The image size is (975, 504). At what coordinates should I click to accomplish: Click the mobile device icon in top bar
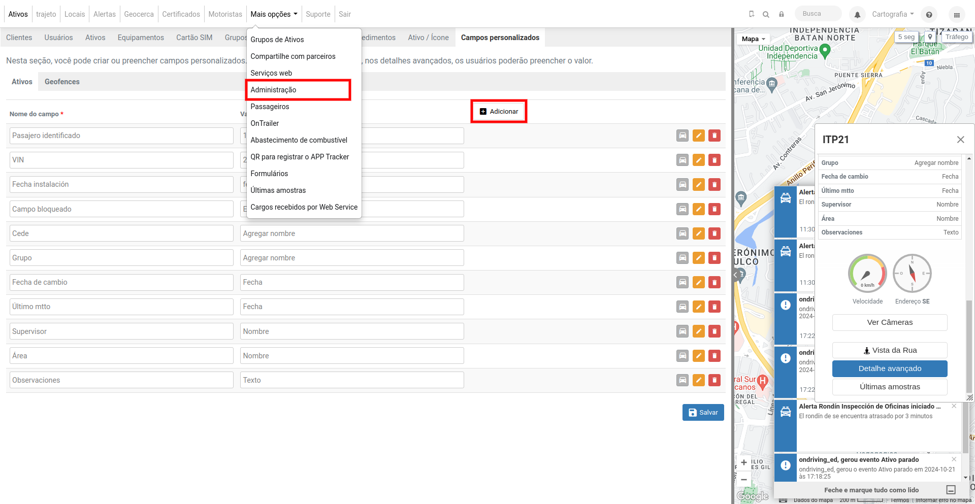pos(752,14)
